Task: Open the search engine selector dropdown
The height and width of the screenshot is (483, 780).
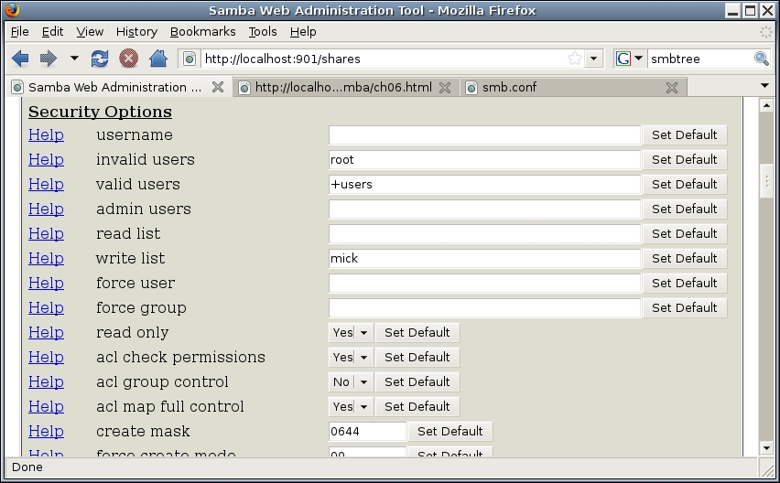Action: coord(631,59)
